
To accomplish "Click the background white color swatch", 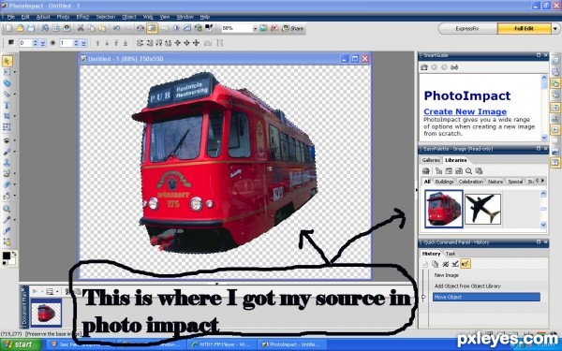I will [x=12, y=260].
